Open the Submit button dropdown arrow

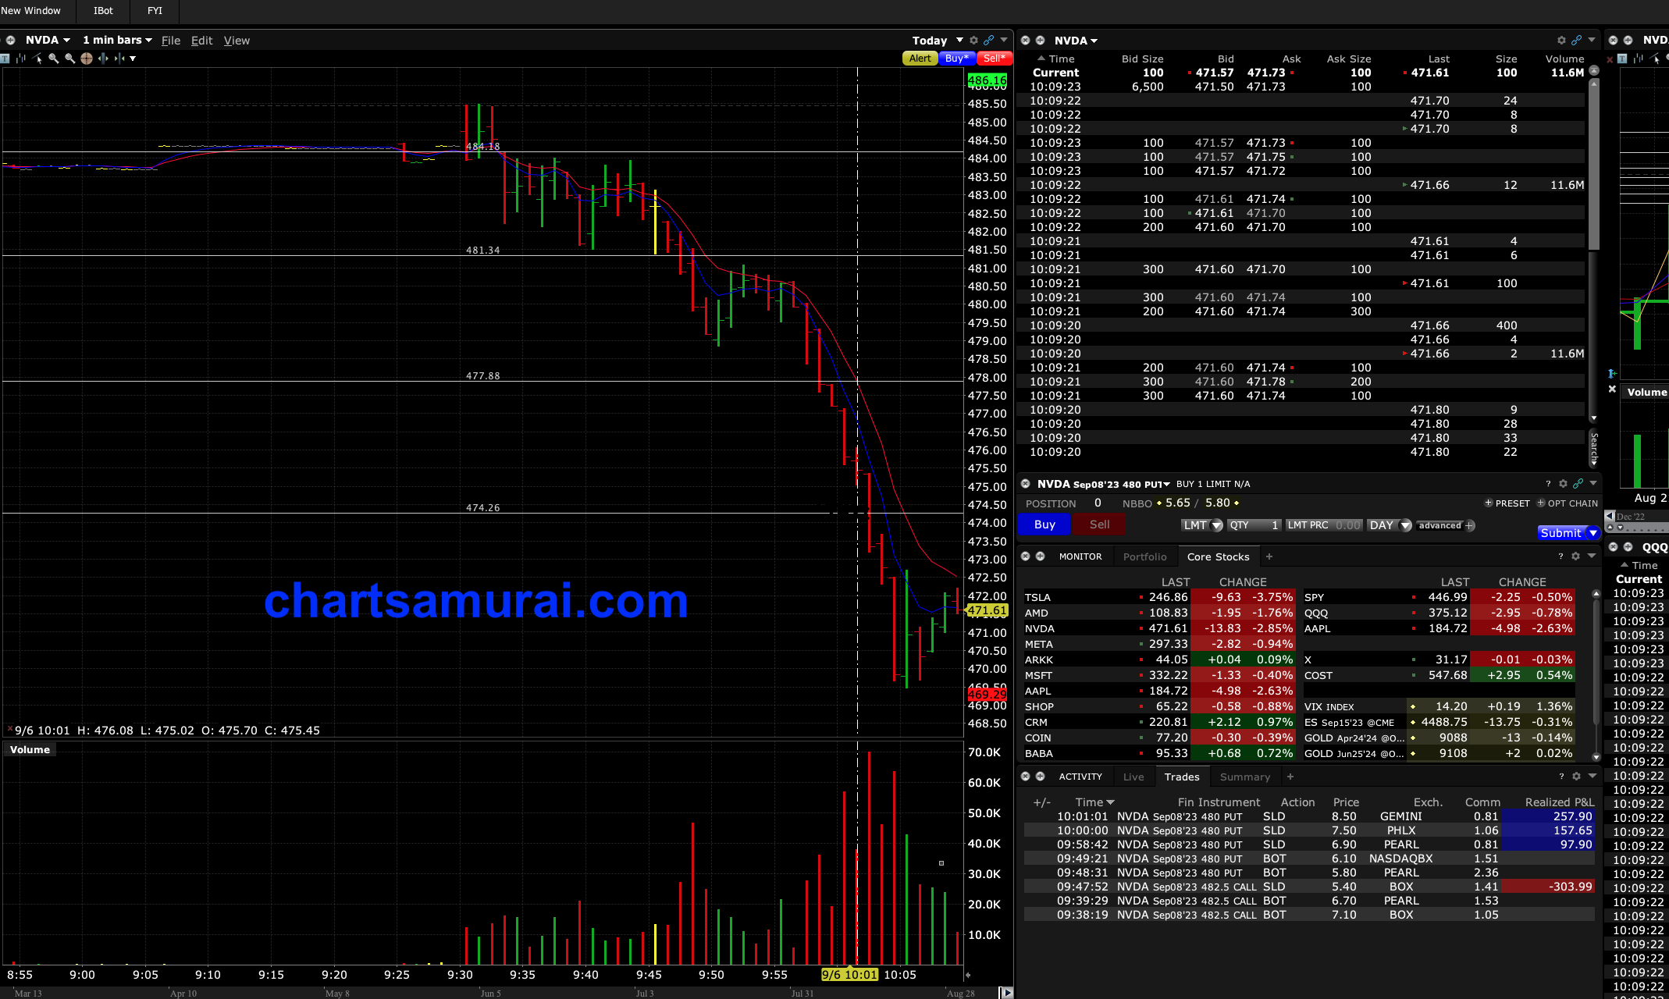tap(1593, 533)
